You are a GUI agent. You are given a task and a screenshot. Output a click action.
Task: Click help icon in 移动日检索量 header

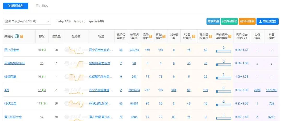click(x=210, y=37)
